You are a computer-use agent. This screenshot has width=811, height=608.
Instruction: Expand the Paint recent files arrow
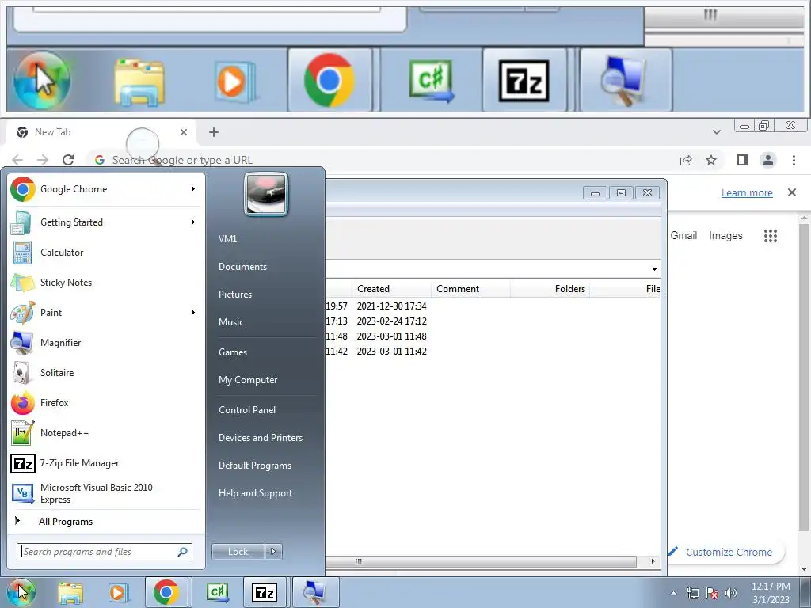(x=193, y=312)
